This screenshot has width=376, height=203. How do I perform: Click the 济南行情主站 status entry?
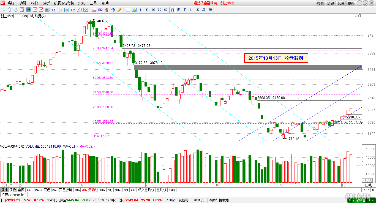click(219, 200)
